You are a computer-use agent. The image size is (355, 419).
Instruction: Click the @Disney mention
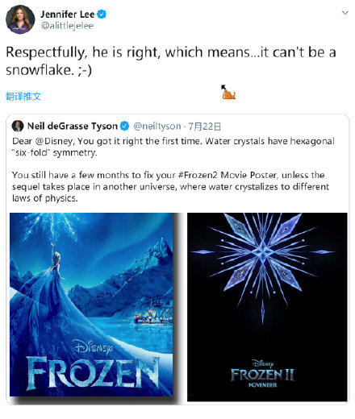[53, 141]
